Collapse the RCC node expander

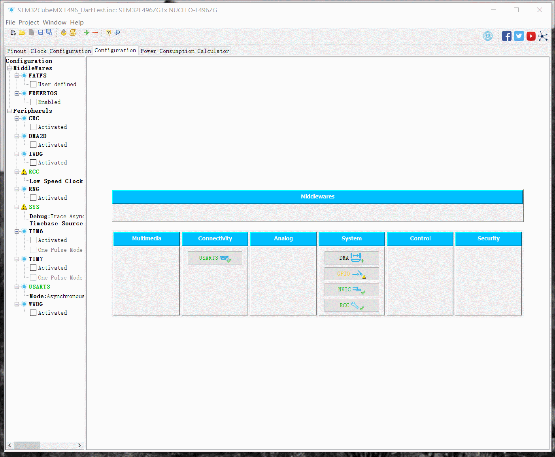pos(17,172)
